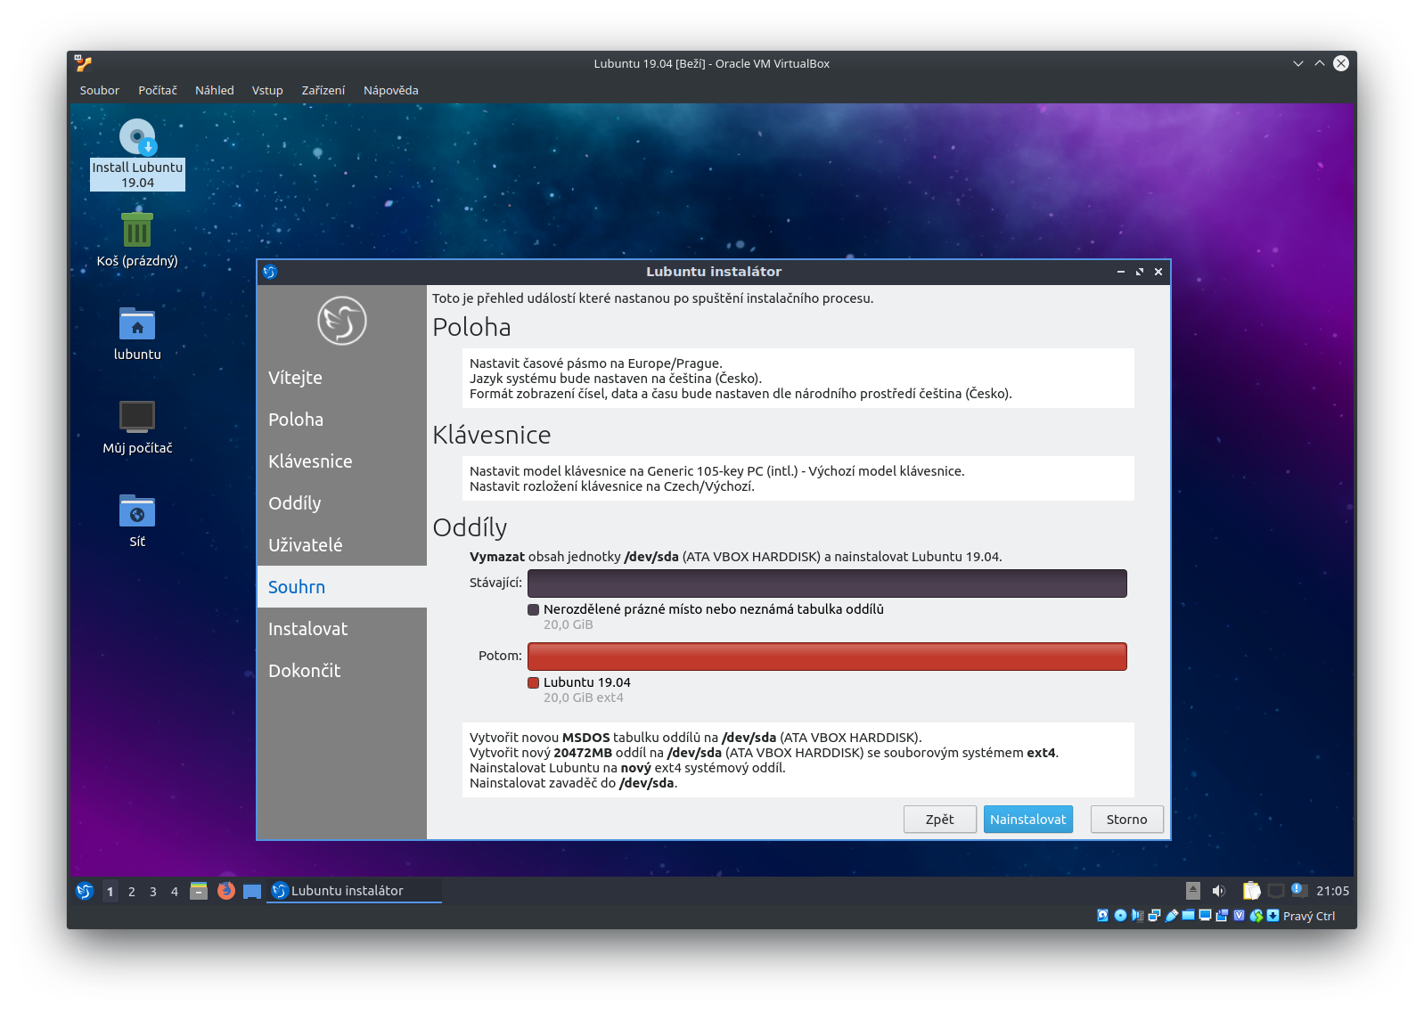1424x1012 pixels.
Task: Click the VirtualBox CPU virtualization status icon
Action: 1239,916
